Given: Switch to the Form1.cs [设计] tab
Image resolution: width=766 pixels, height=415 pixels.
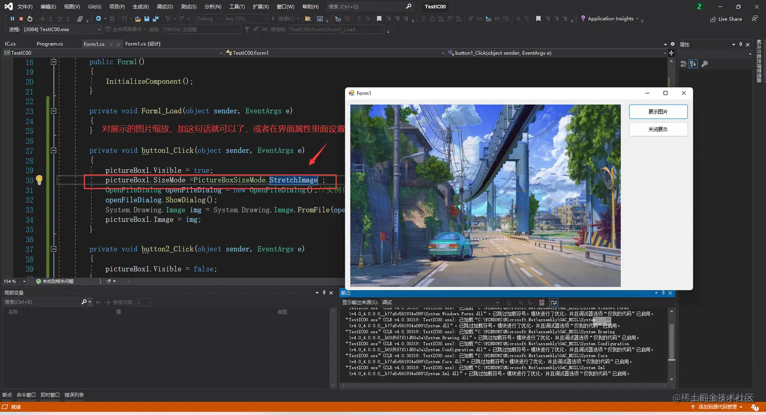Looking at the screenshot, I should [143, 44].
